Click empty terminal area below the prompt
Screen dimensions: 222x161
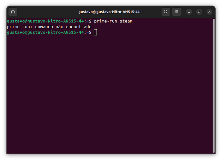(x=110, y=97)
